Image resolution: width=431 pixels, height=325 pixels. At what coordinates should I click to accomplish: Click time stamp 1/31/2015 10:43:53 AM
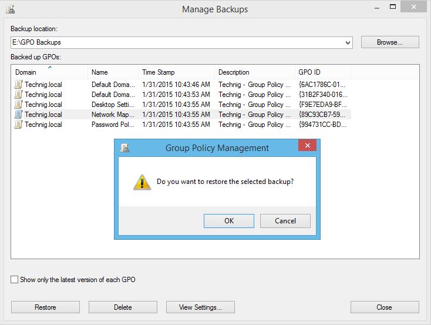pos(176,95)
